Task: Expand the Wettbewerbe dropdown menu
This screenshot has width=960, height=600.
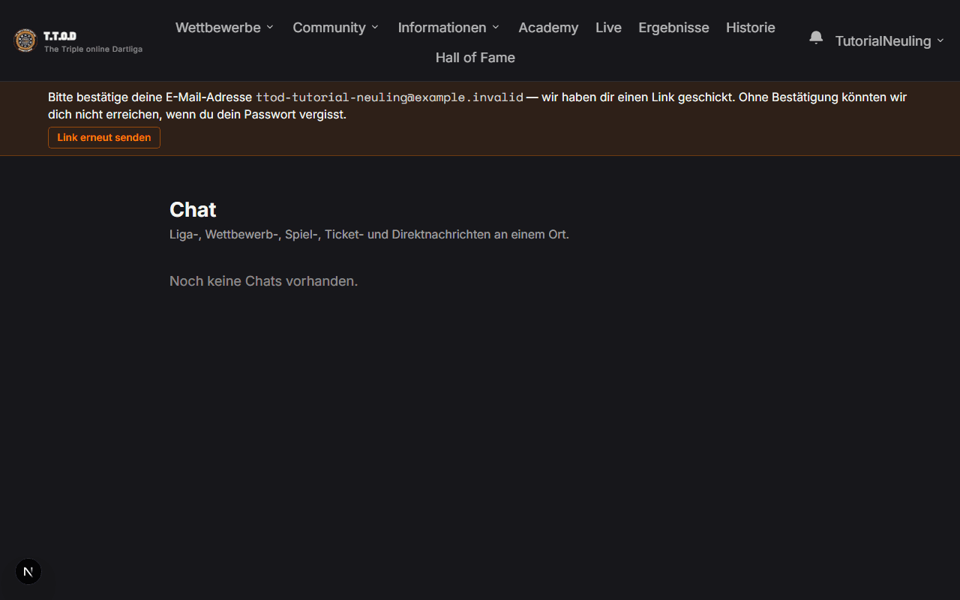Action: (x=224, y=28)
